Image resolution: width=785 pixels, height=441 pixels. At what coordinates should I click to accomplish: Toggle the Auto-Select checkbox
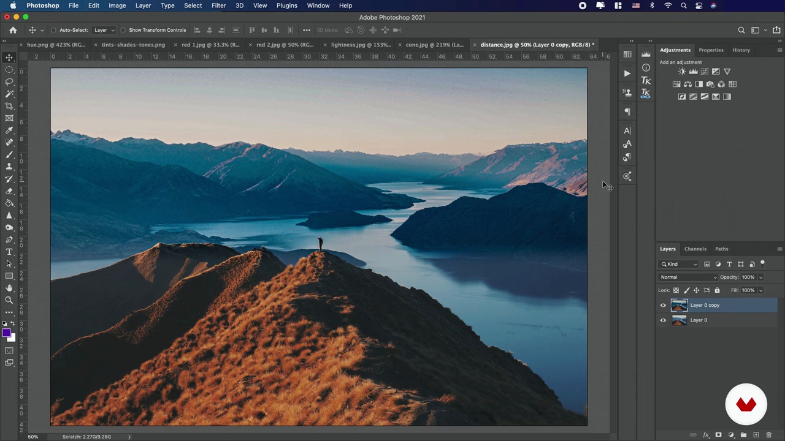point(54,30)
